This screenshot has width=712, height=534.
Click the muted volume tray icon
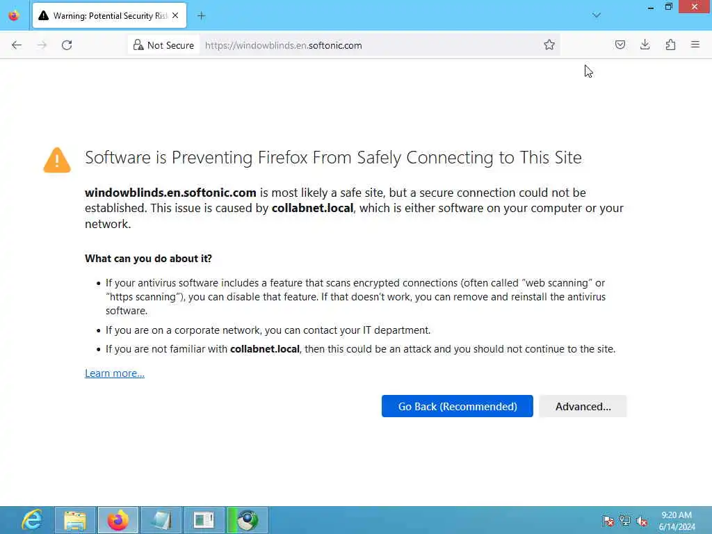coord(642,521)
